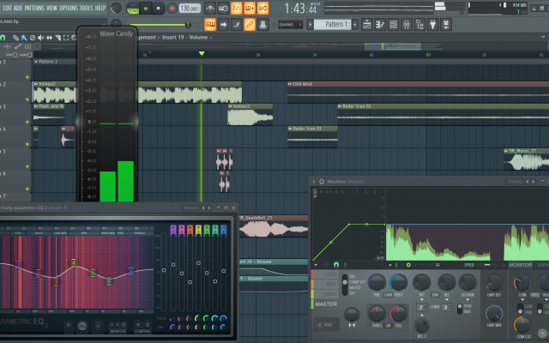Toggle the metronome icon

click(210, 8)
